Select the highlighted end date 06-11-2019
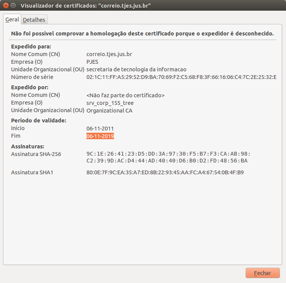The height and width of the screenshot is (283, 286). click(100, 136)
